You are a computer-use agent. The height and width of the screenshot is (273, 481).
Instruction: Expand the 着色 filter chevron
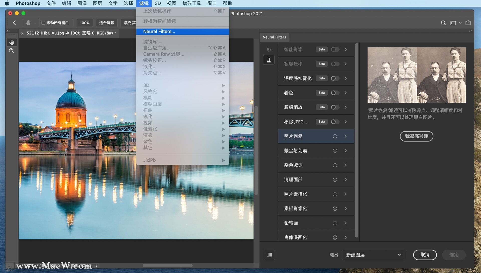click(x=346, y=93)
